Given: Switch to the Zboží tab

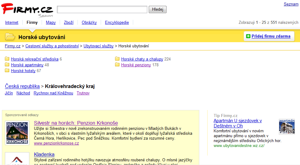Looking at the screenshot, I should [x=69, y=23].
